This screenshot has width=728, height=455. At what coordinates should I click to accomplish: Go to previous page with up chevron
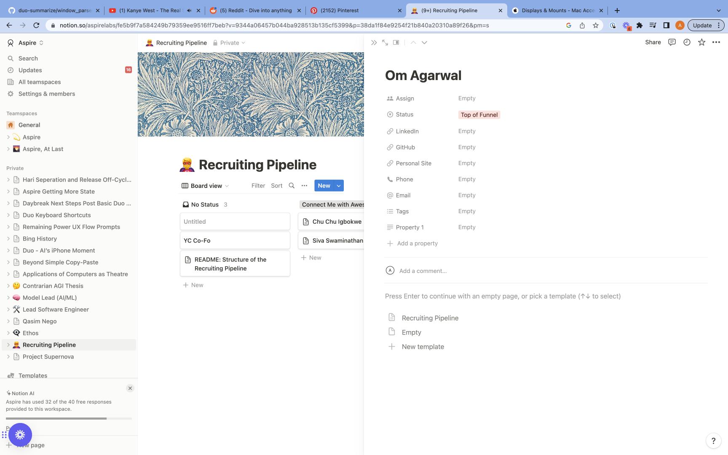pos(413,43)
